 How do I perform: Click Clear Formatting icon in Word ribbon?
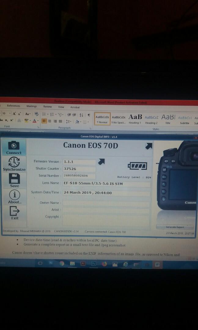(x=36, y=114)
